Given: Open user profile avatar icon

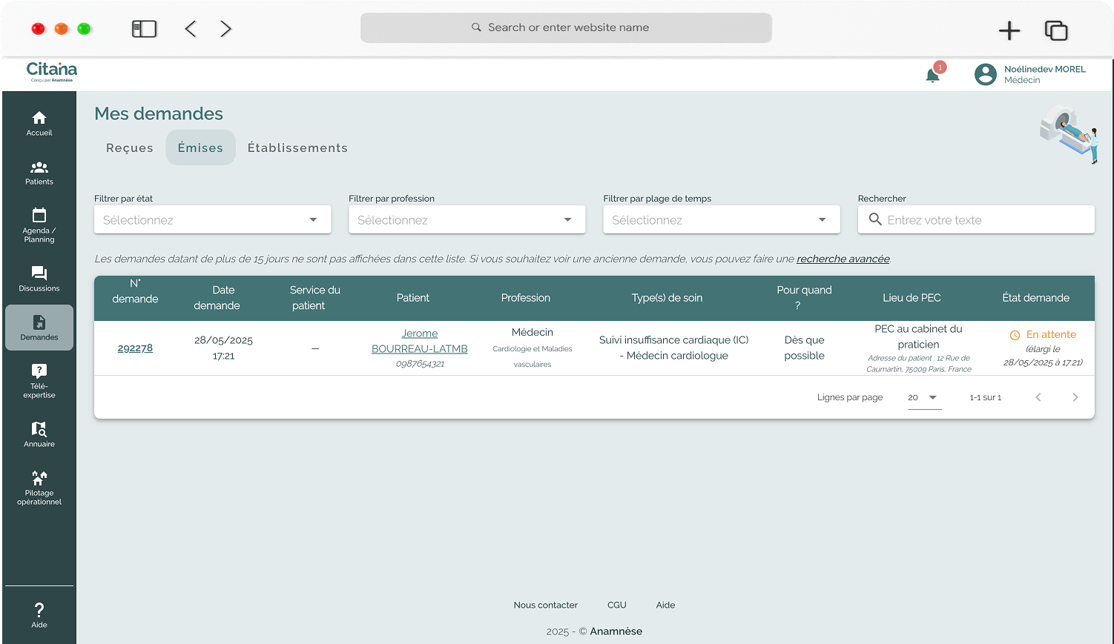Looking at the screenshot, I should click(986, 74).
